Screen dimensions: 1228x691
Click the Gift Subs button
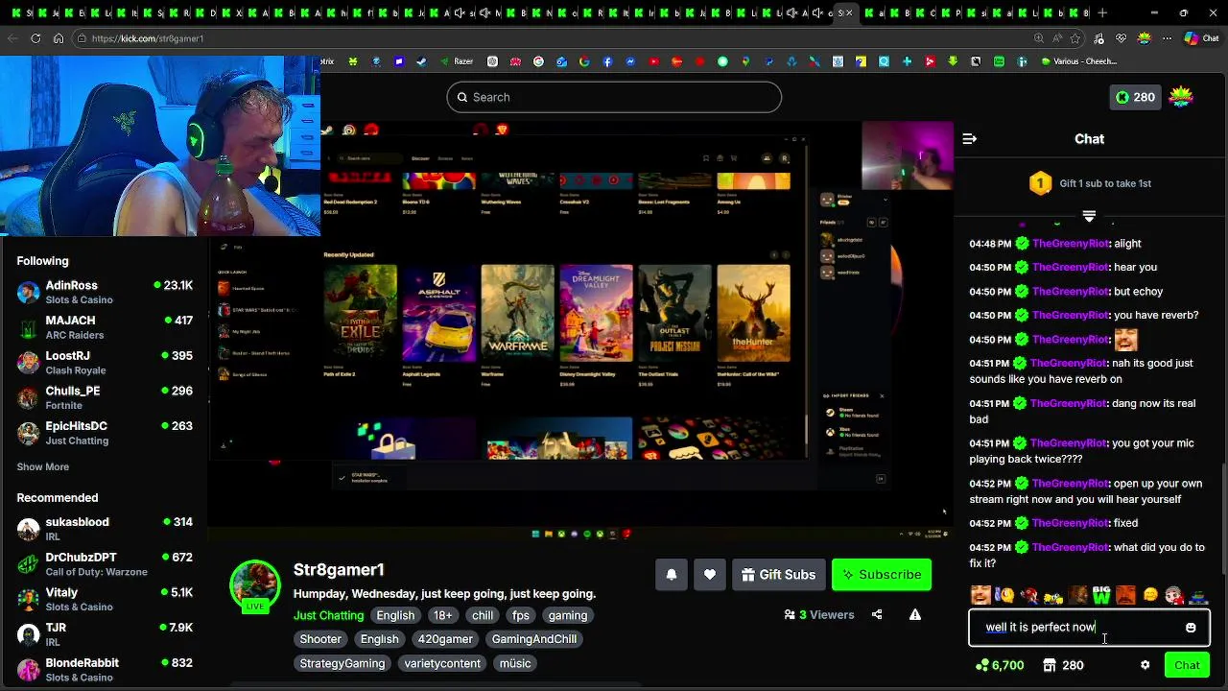[x=778, y=575]
